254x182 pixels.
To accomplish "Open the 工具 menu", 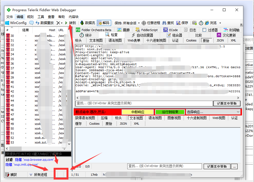I will [x=41, y=17].
